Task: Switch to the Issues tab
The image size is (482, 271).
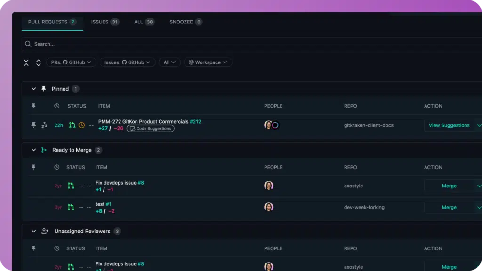Action: click(x=105, y=22)
